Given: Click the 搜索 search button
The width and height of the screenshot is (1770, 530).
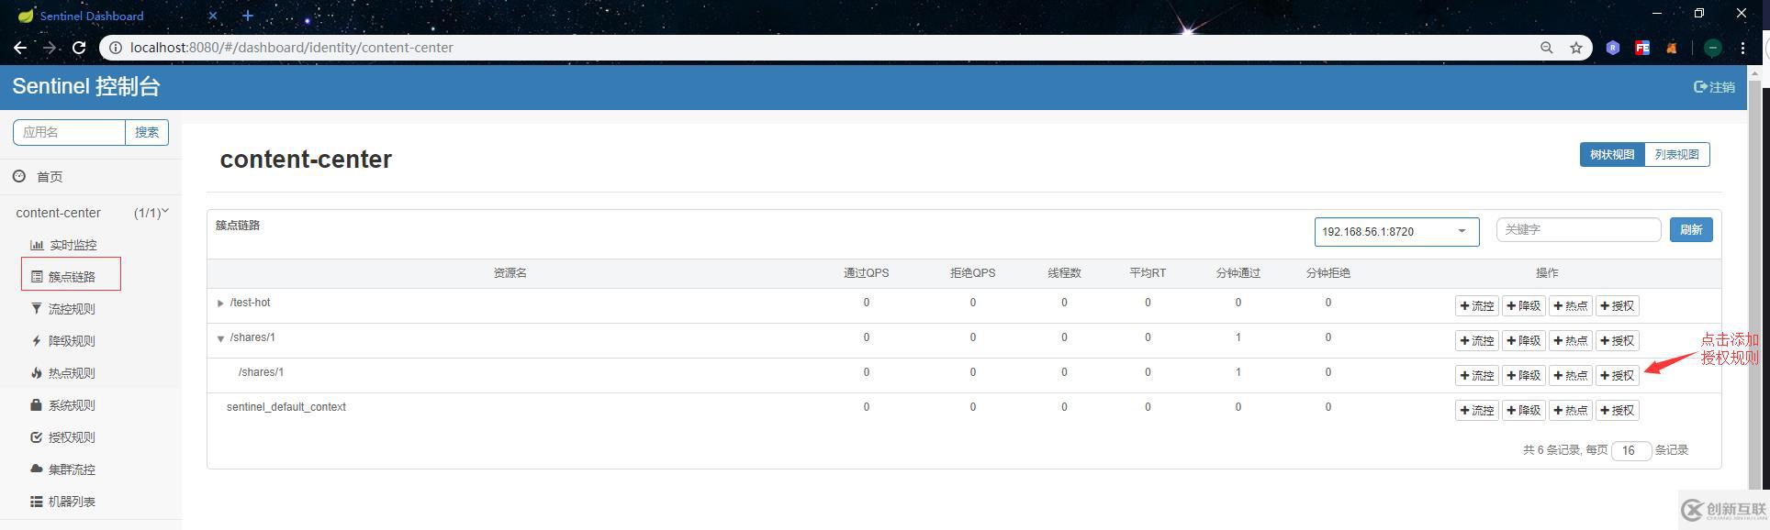Looking at the screenshot, I should [147, 132].
